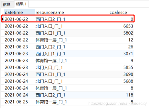
Task: Select 北门入口_门_1 in the 5688 row
Action: click(x=49, y=81)
